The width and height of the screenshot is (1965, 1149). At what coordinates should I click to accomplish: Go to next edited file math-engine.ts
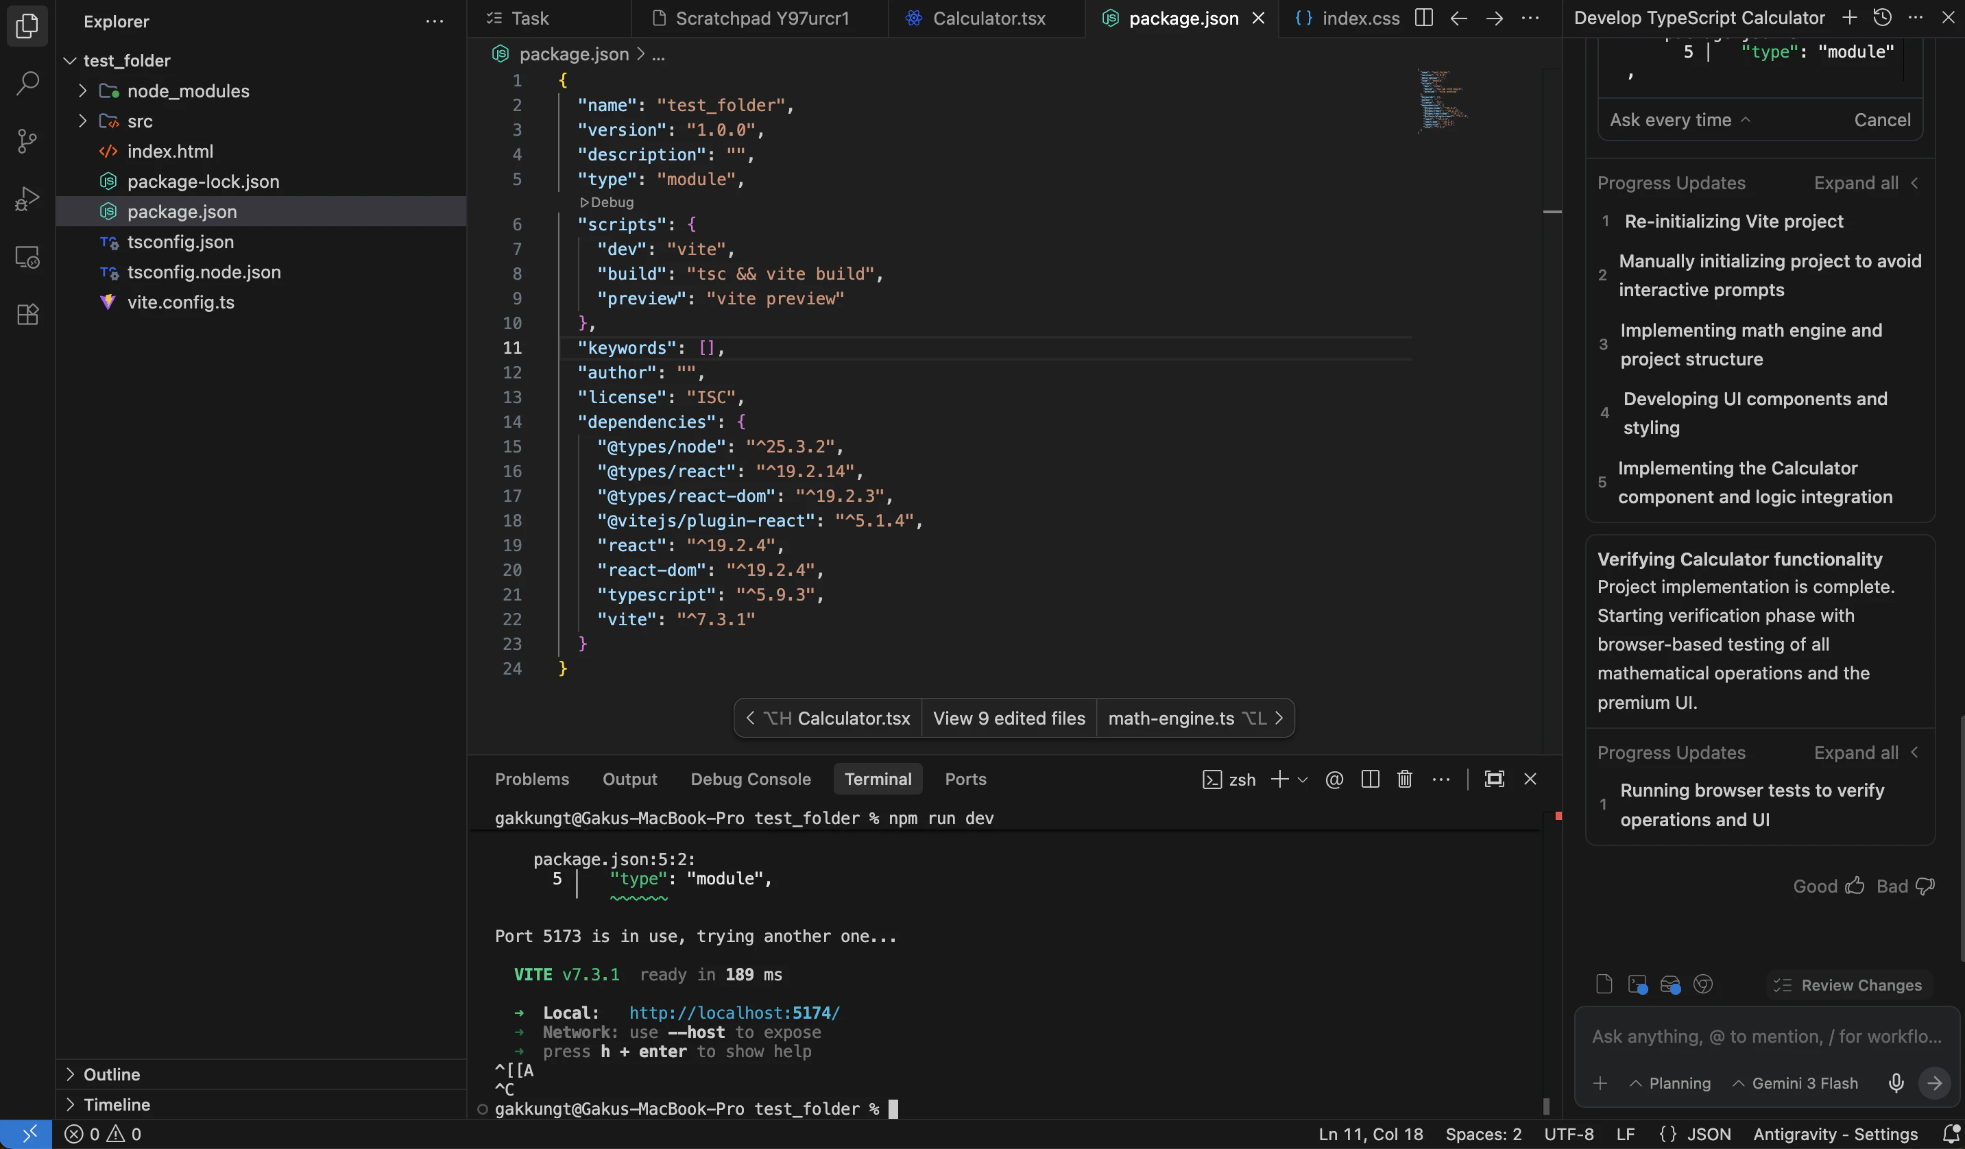click(x=1194, y=718)
